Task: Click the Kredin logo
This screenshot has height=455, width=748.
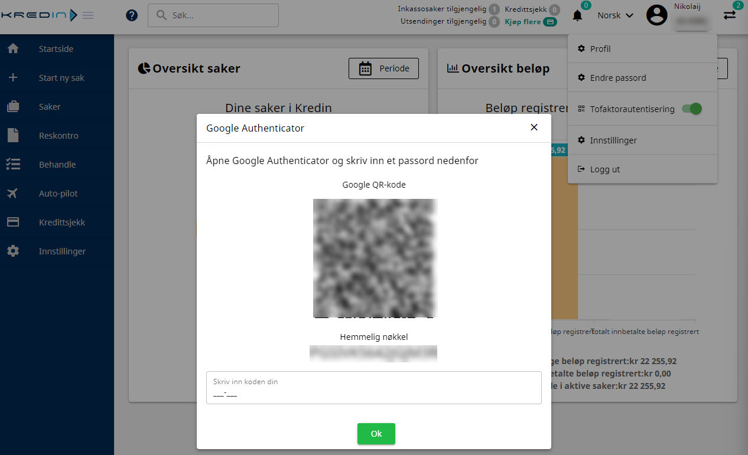Action: 39,15
